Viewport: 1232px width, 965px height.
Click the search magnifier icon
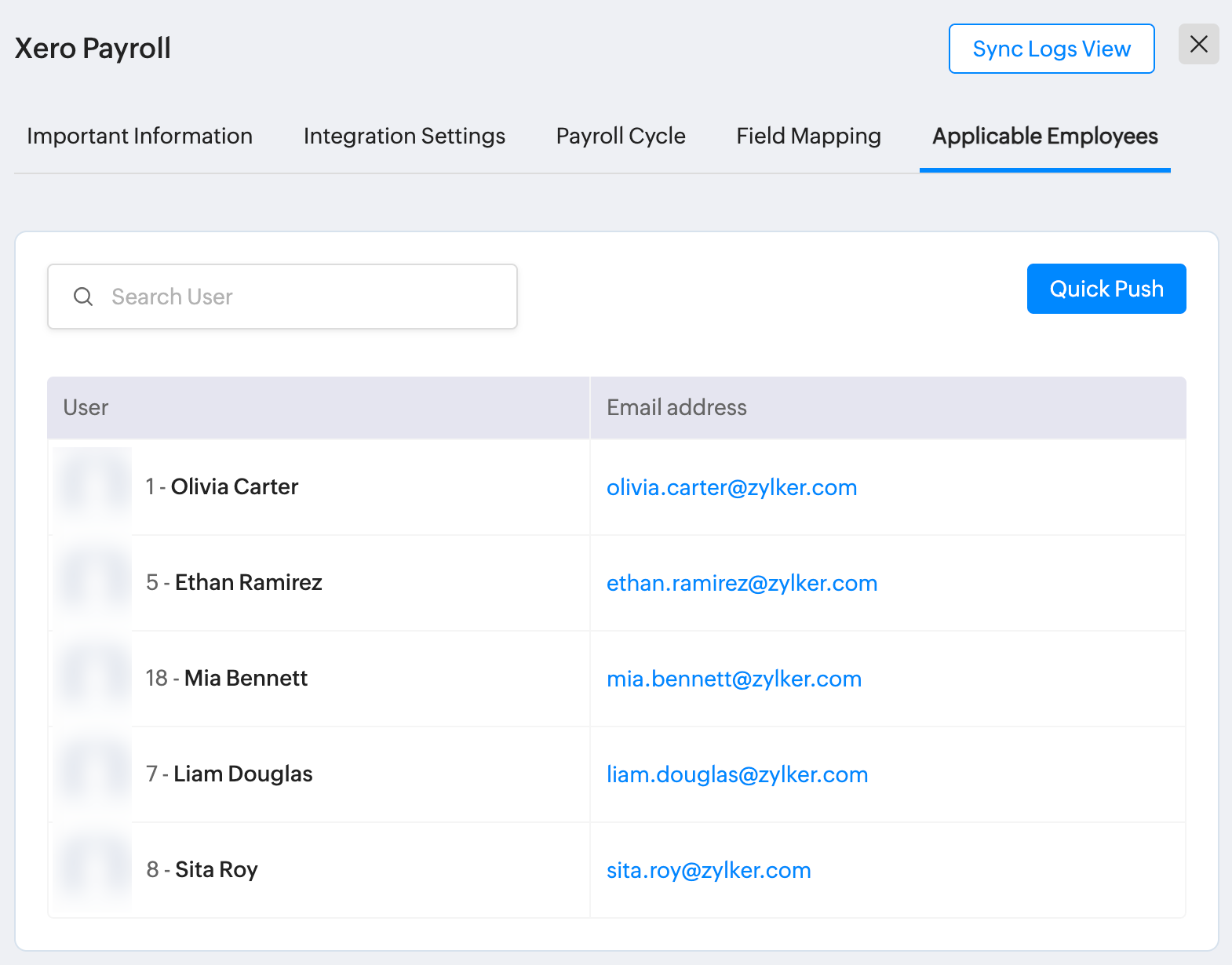[83, 297]
